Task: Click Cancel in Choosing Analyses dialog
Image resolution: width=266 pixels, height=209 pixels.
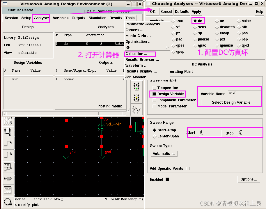Action: [166, 12]
